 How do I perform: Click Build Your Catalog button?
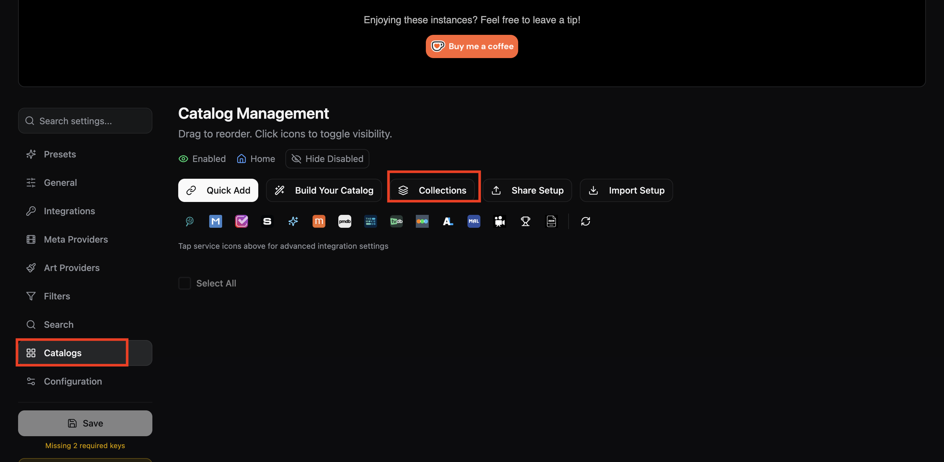(323, 190)
